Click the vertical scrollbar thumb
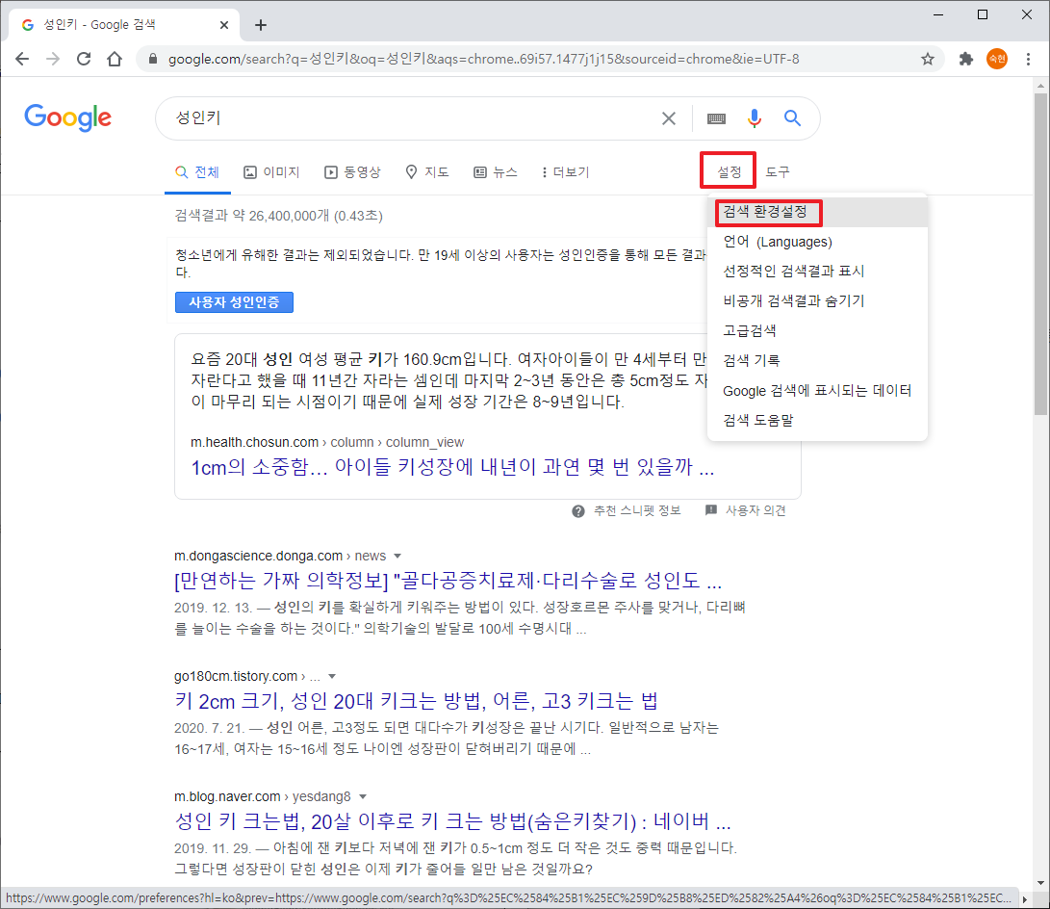The width and height of the screenshot is (1050, 909). point(1040,254)
